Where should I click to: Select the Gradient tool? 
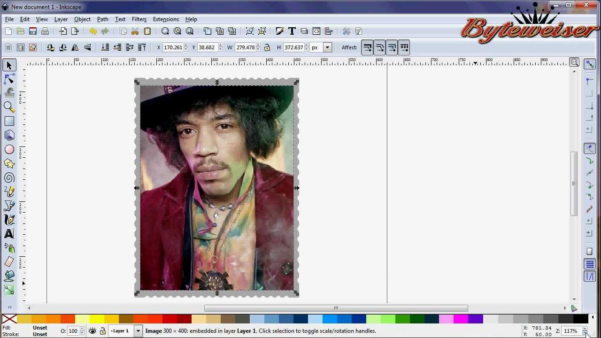(x=9, y=290)
